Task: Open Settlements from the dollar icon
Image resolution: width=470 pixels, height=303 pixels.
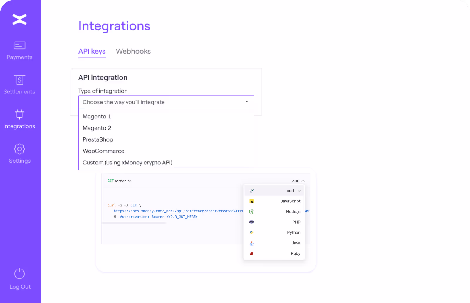Action: [x=19, y=80]
